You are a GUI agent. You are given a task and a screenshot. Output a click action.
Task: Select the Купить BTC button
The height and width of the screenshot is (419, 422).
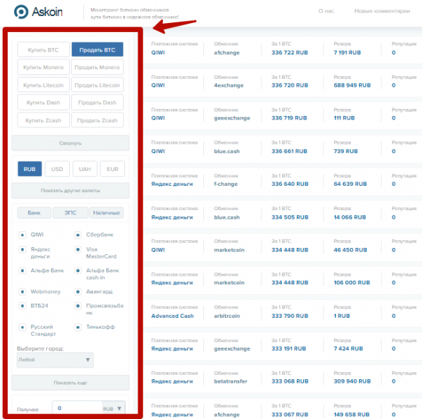43,50
